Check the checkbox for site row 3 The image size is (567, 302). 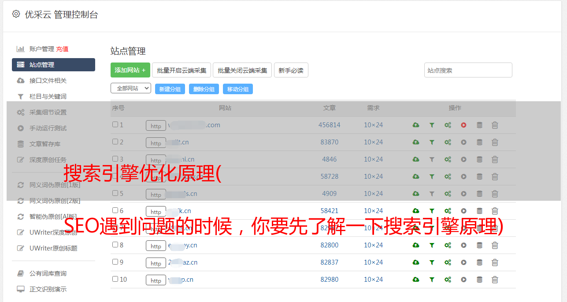(115, 159)
